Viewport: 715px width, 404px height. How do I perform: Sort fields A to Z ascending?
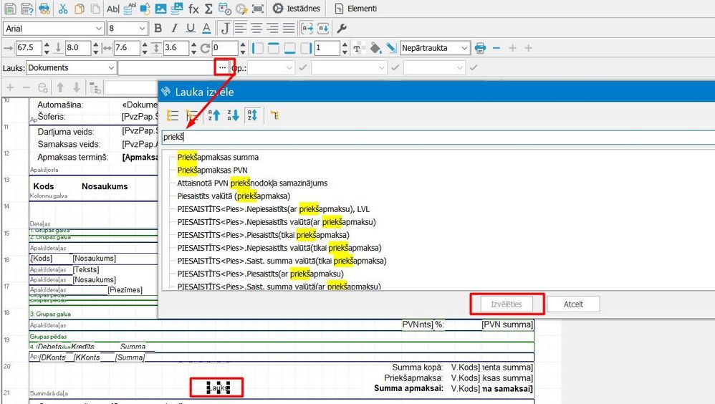tap(214, 115)
